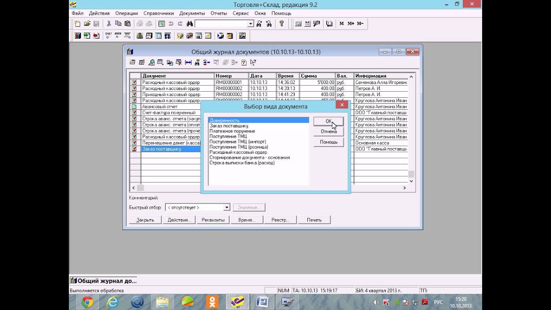Click the Закрыть button in journal
The width and height of the screenshot is (551, 310).
pyautogui.click(x=145, y=220)
